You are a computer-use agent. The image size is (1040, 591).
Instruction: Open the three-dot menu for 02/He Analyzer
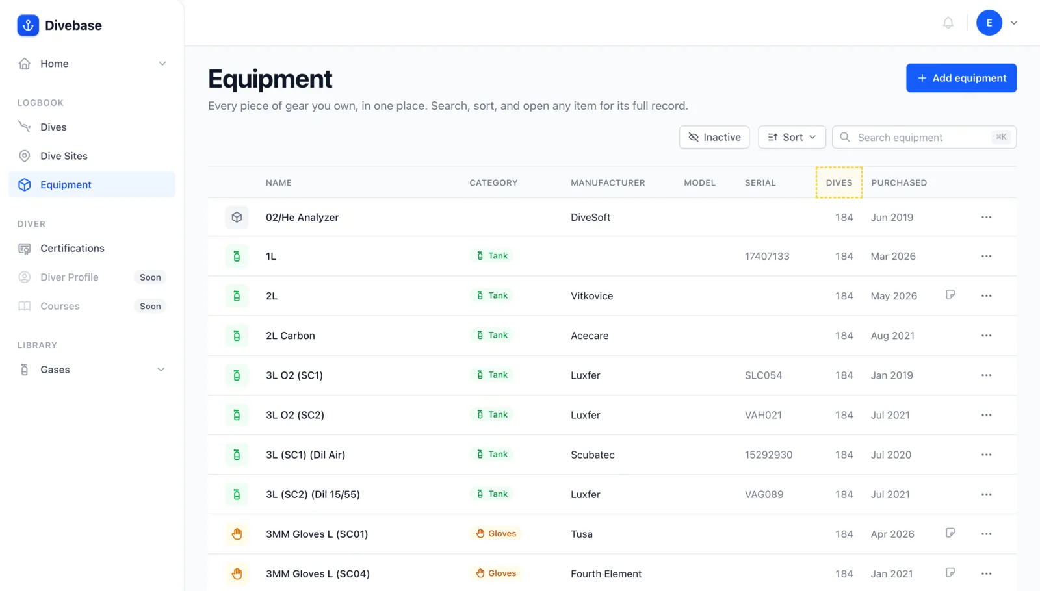[x=986, y=217]
